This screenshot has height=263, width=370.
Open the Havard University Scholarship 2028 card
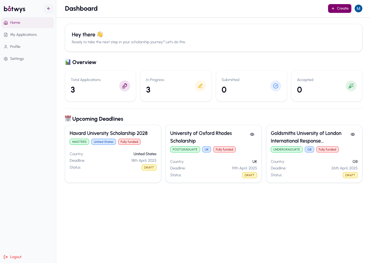pos(109,133)
